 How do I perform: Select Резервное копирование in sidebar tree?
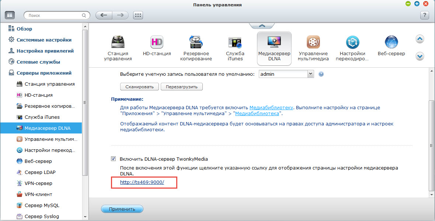click(41, 106)
